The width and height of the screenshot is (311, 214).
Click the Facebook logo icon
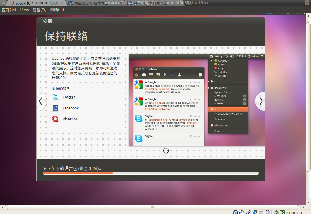[x=55, y=108]
